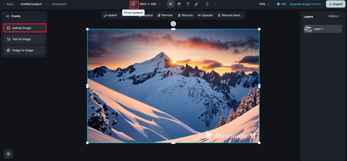
Task: Open the help question mark icon
Action: [x=8, y=154]
